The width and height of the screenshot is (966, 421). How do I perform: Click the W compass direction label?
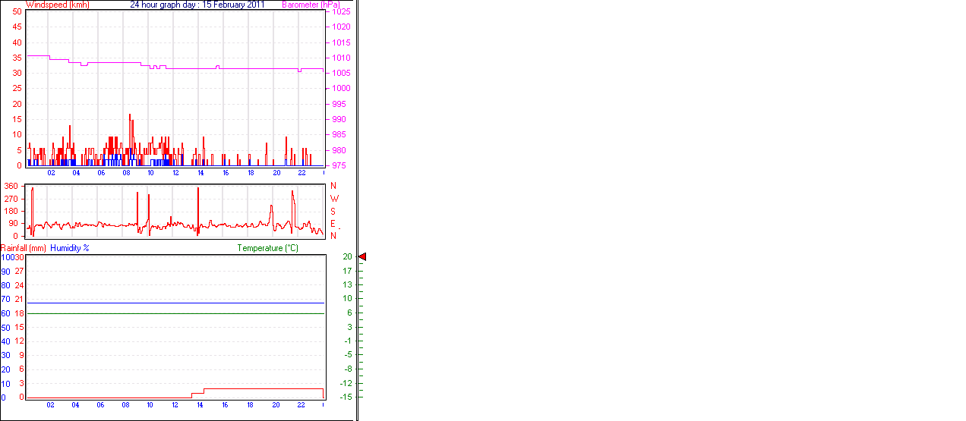click(x=333, y=199)
